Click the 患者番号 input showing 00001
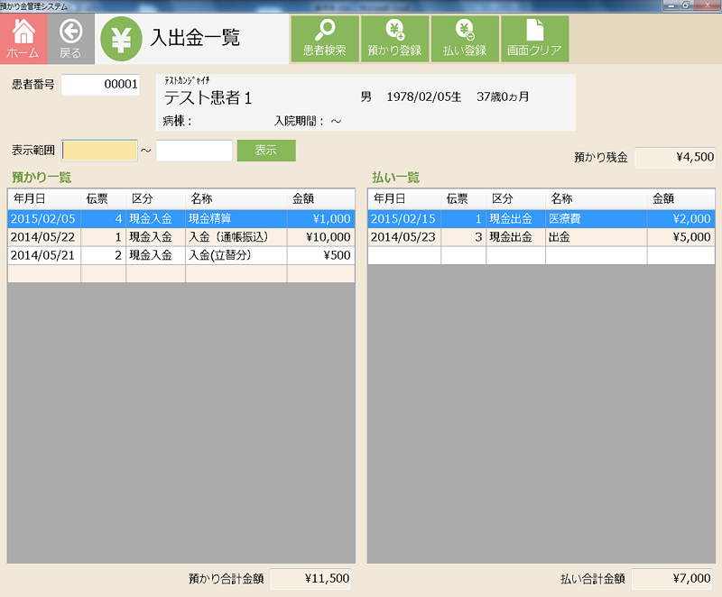Screen dimensions: 722x597 99,84
